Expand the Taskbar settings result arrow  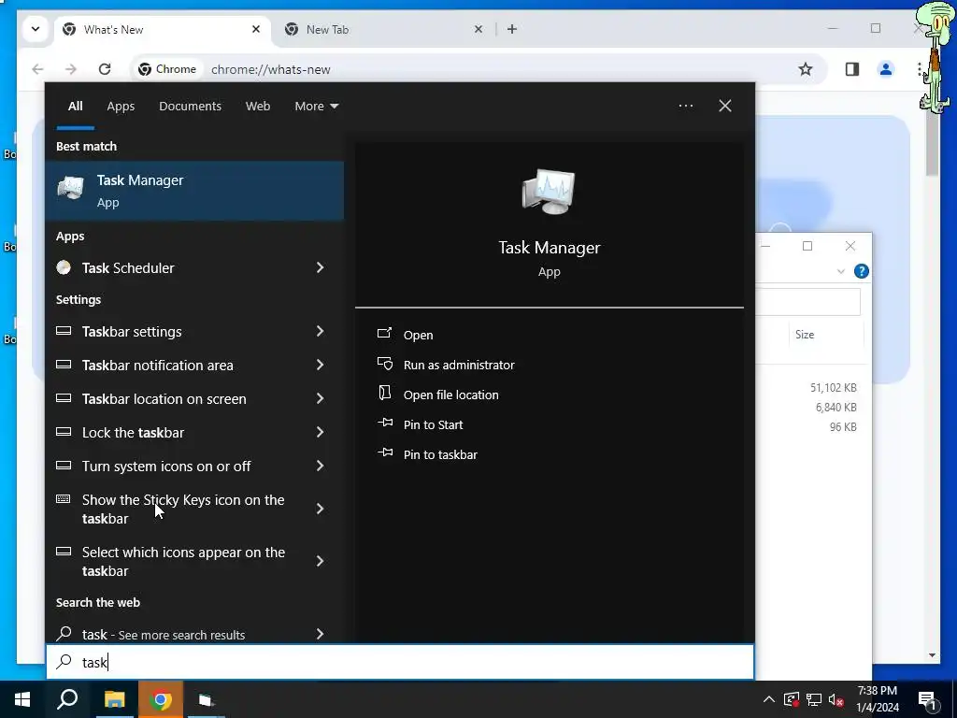(320, 331)
